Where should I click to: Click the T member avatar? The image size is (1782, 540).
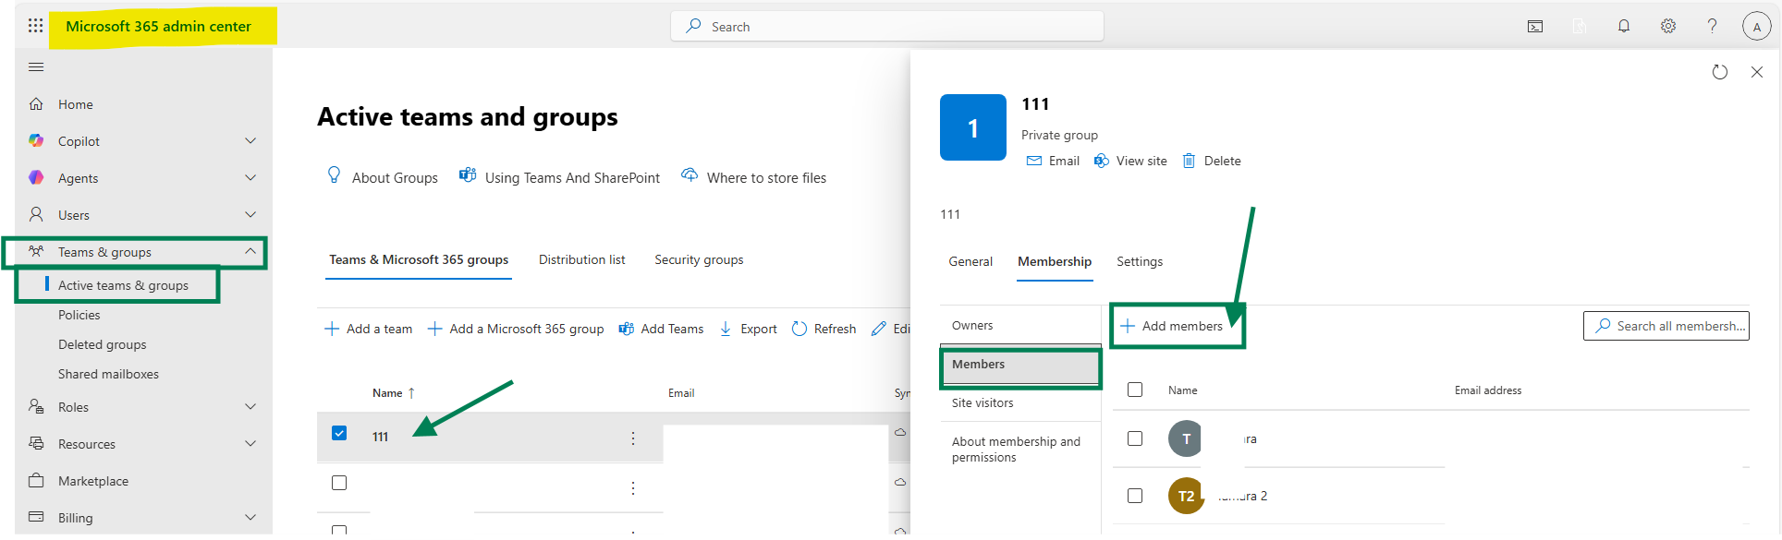[1185, 438]
